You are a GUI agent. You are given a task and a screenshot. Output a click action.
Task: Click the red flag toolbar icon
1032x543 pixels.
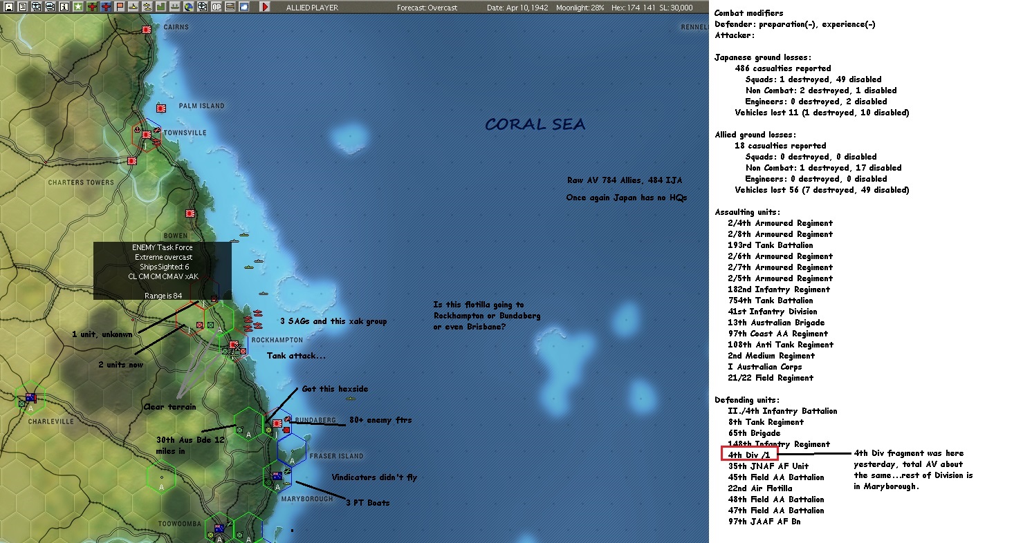tap(120, 7)
